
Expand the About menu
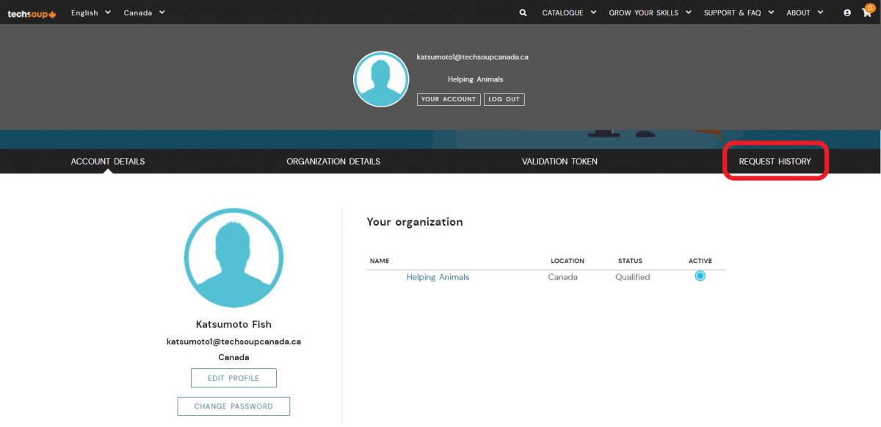coord(805,13)
